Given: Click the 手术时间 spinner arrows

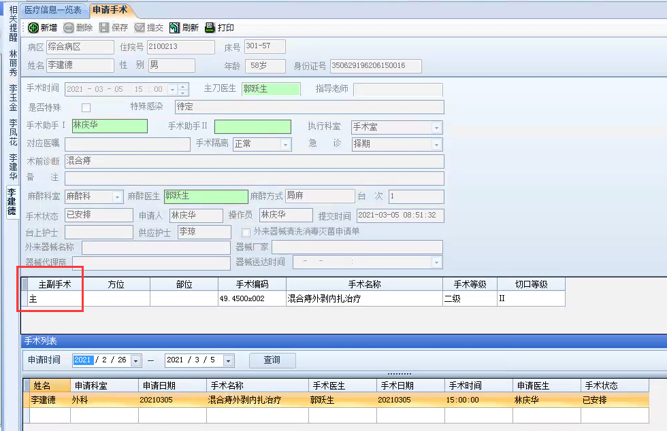Looking at the screenshot, I should [183, 90].
